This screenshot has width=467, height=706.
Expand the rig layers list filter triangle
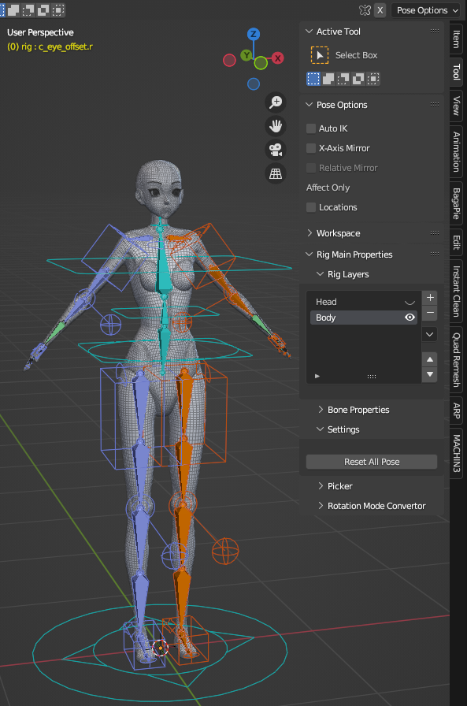click(317, 376)
